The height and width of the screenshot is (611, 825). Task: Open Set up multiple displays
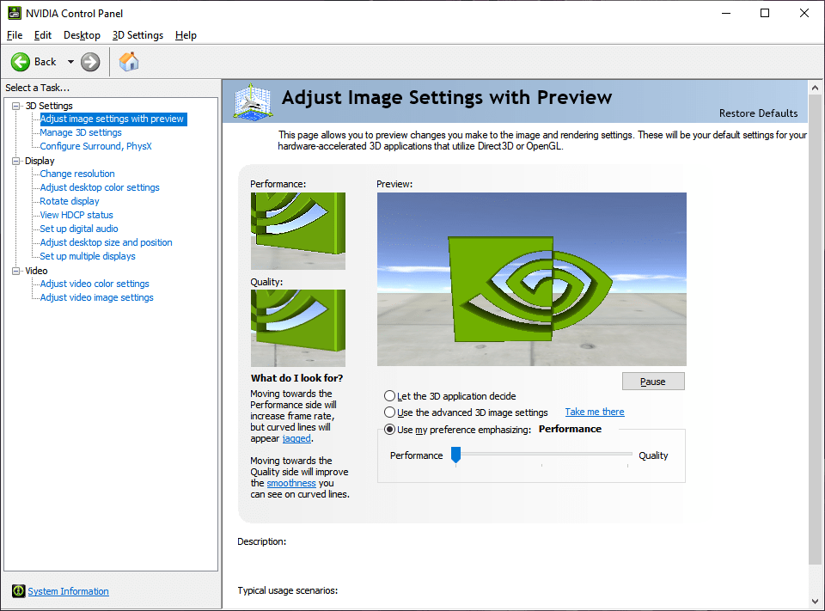(x=88, y=256)
